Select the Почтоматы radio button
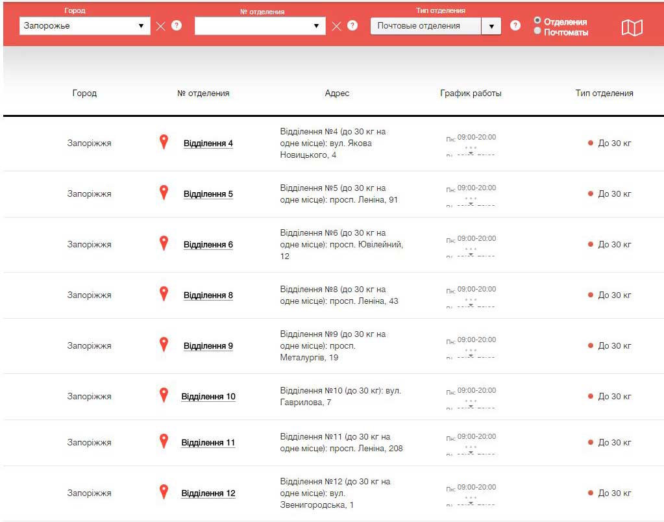The height and width of the screenshot is (522, 664). (537, 31)
